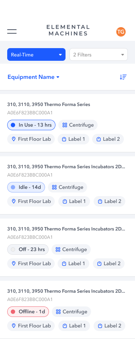The height and width of the screenshot is (339, 135).
Task: Click Label 2 tag on the Off card
Action: (x=109, y=263)
